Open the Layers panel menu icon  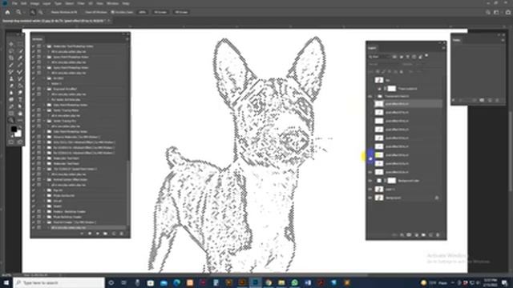coord(443,48)
